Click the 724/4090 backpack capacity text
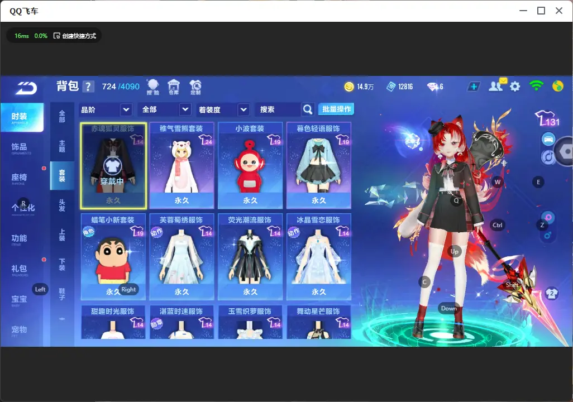 pos(121,87)
